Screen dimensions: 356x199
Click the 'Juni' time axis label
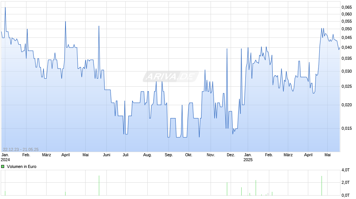[x=106, y=155]
